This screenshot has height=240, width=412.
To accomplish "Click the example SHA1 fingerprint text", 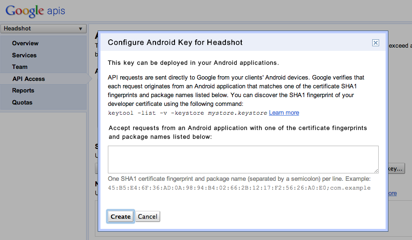I will coord(239,188).
